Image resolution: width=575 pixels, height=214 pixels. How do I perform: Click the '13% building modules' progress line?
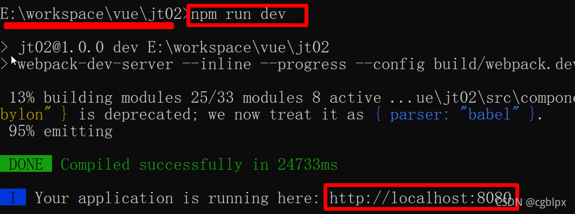point(292,98)
